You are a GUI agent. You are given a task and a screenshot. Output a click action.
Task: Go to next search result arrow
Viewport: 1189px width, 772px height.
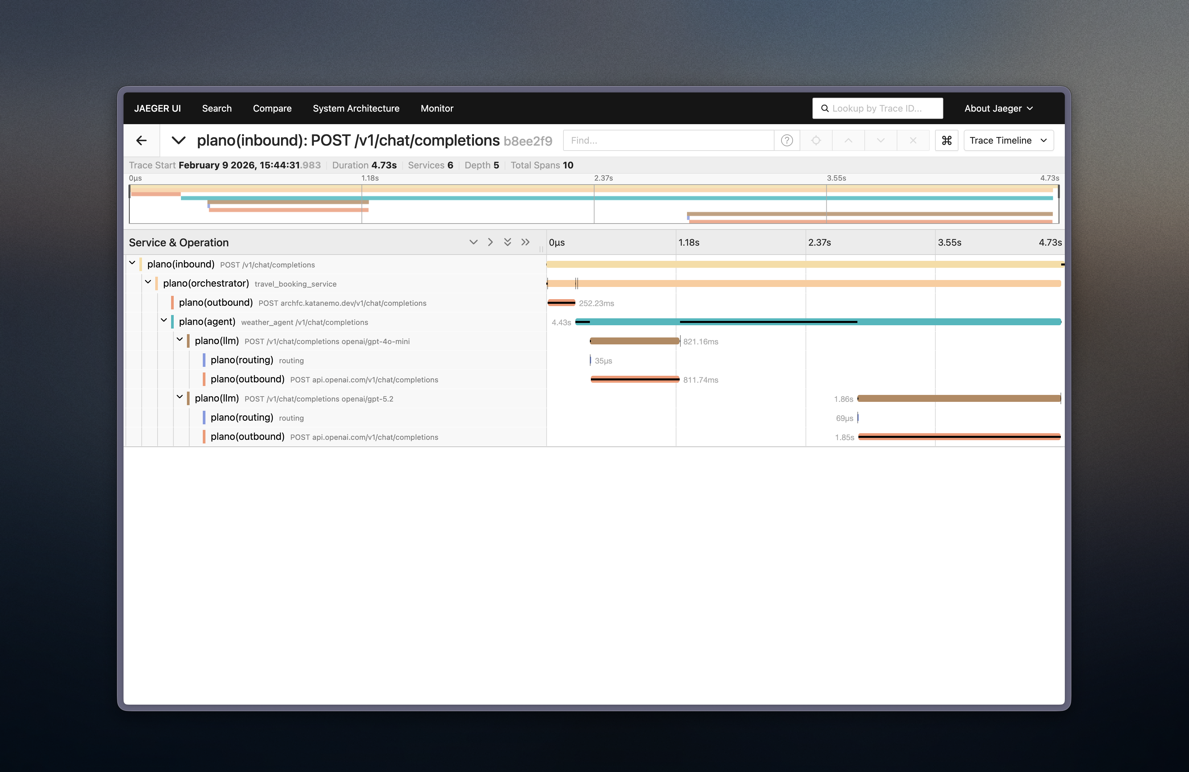(880, 140)
